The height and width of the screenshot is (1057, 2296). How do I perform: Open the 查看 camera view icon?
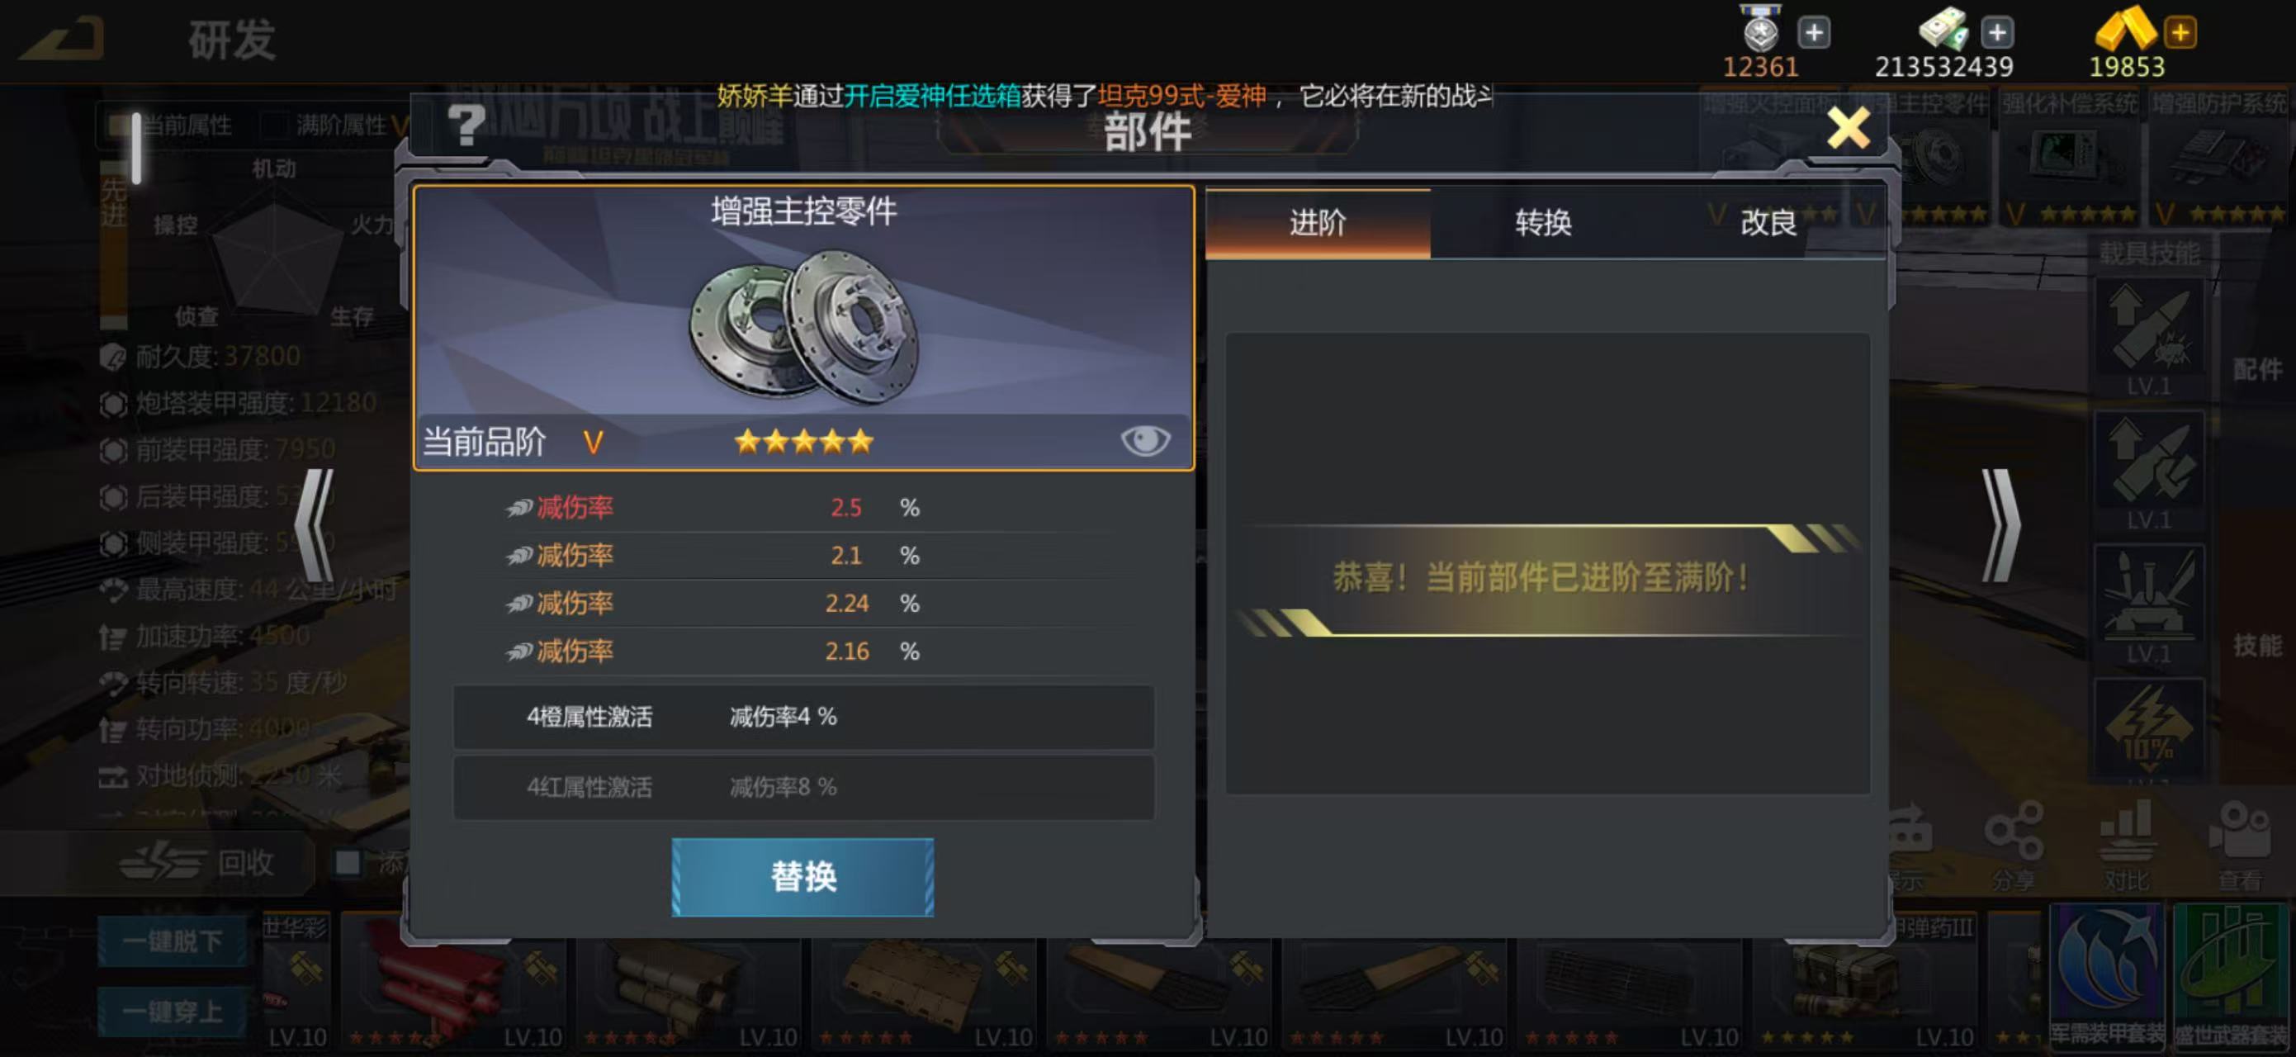point(2239,846)
